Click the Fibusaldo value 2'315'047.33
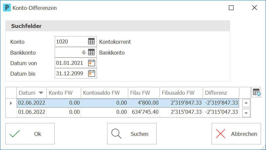The width and height of the screenshot is (266, 150). click(x=186, y=112)
